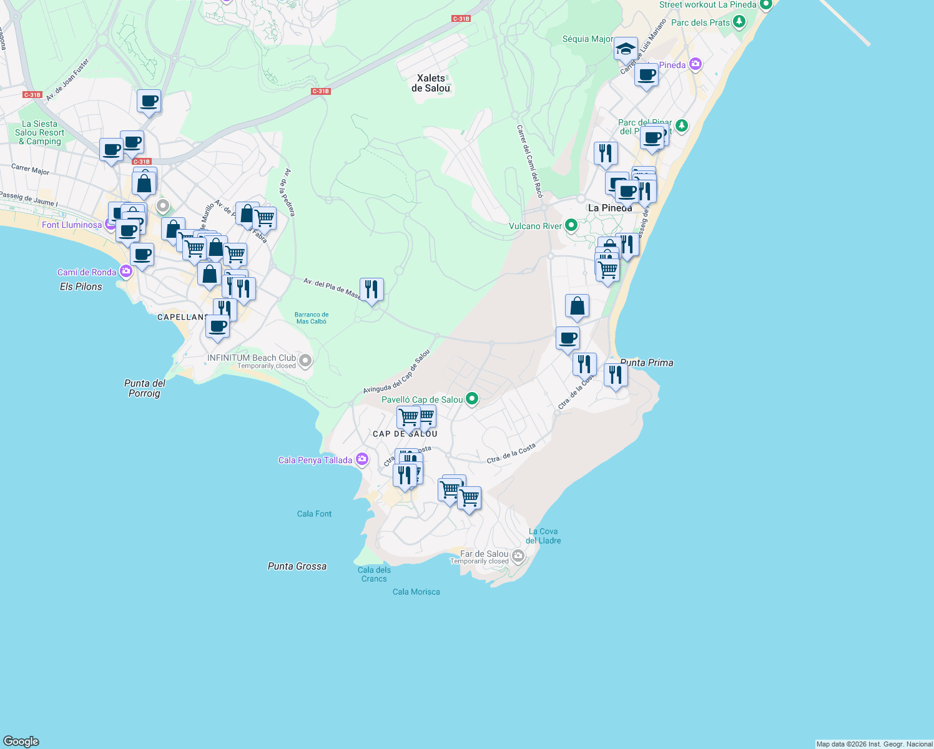Select the Cala Penya Tallada beach marker
The width and height of the screenshot is (934, 749).
[361, 459]
